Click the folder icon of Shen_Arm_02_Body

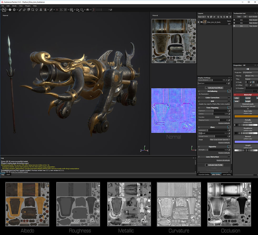201,22
